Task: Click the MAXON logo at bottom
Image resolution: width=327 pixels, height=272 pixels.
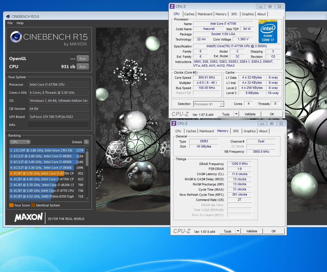Action: pos(28,217)
